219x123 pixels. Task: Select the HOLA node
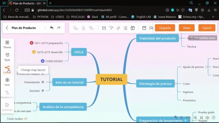[x=79, y=52]
